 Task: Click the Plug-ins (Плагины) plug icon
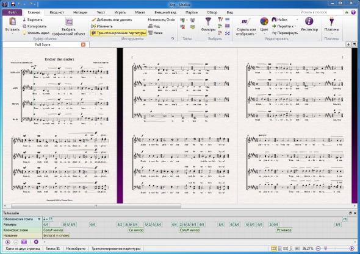tap(331, 21)
